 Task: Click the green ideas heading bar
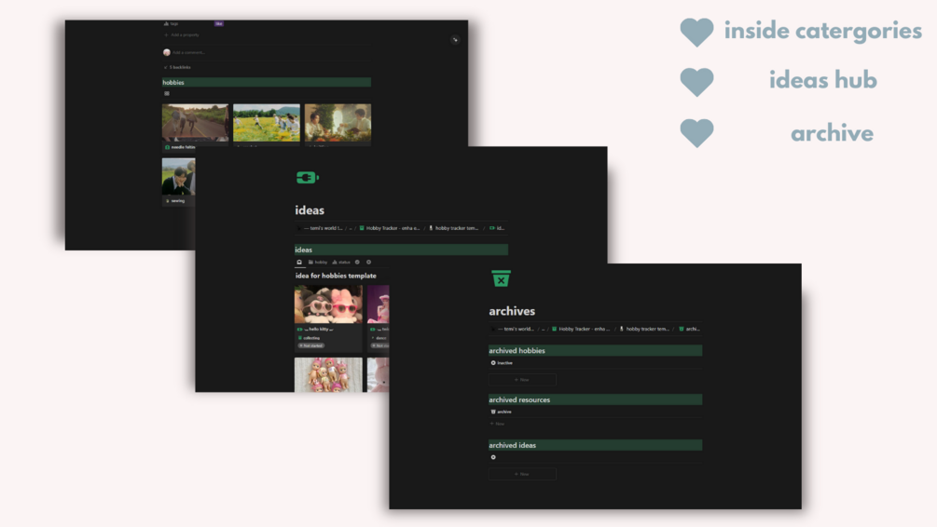(x=401, y=250)
